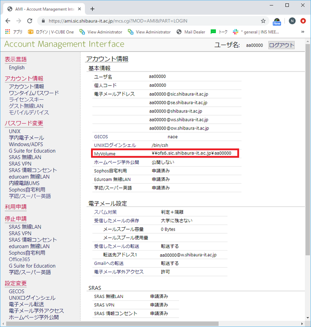Open ライセンスキー link
The height and width of the screenshot is (327, 311).
pos(26,99)
